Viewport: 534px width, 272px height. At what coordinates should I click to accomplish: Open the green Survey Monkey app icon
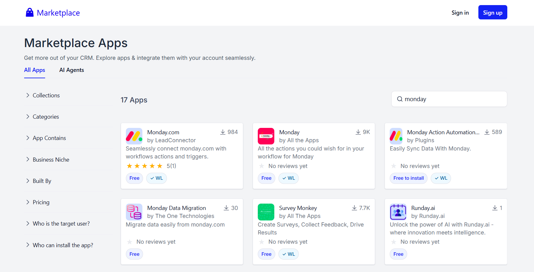click(x=266, y=212)
